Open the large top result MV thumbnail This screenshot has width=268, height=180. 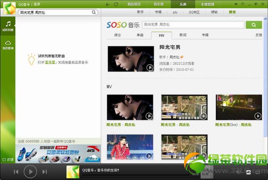131,59
